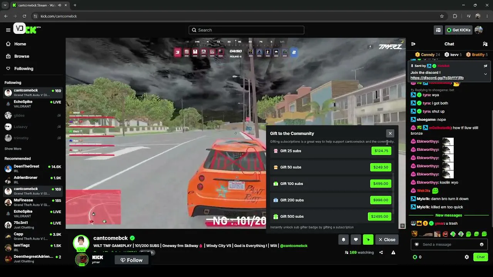Click the Close button under the stream
This screenshot has height=277, width=493.
(x=387, y=240)
